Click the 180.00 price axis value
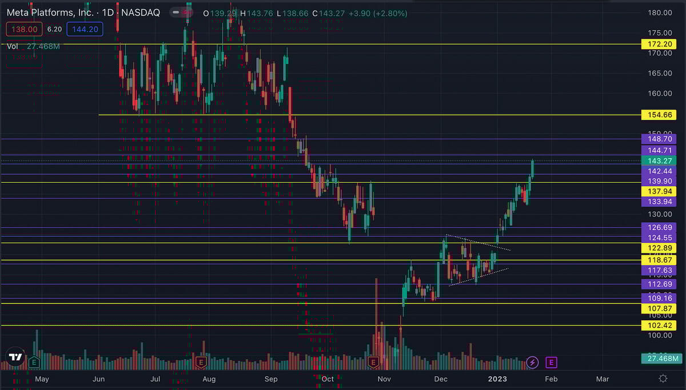Image resolution: width=686 pixels, height=390 pixels. coord(660,13)
